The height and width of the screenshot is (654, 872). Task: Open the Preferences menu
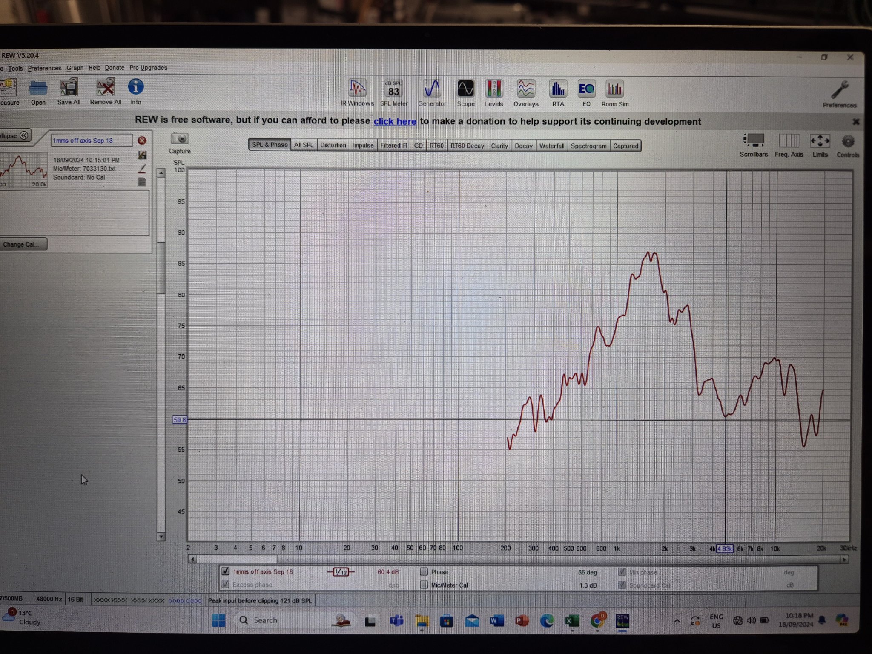click(45, 68)
